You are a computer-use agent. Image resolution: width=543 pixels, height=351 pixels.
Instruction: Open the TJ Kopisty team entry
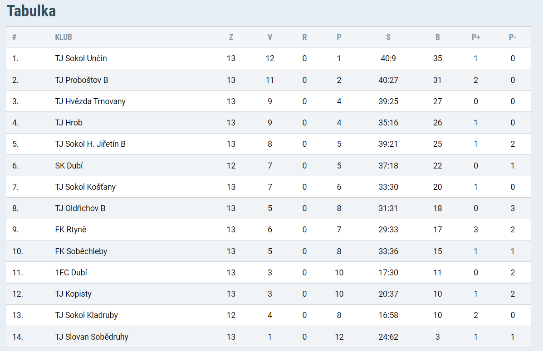click(73, 294)
